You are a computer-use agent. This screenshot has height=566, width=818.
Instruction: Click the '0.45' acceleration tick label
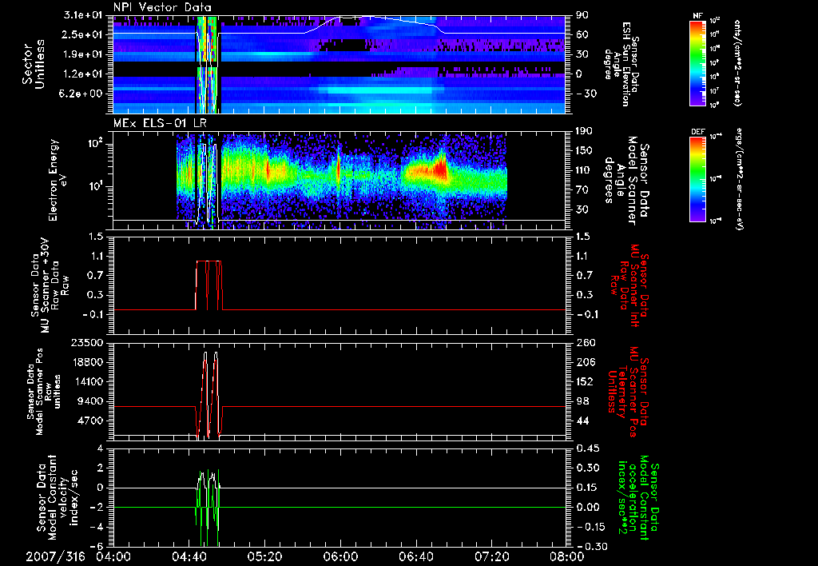586,448
